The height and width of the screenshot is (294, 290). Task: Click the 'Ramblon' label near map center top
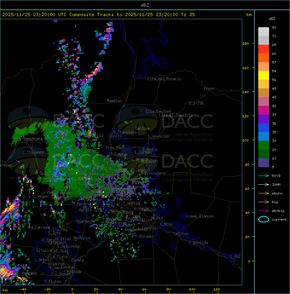114,101
